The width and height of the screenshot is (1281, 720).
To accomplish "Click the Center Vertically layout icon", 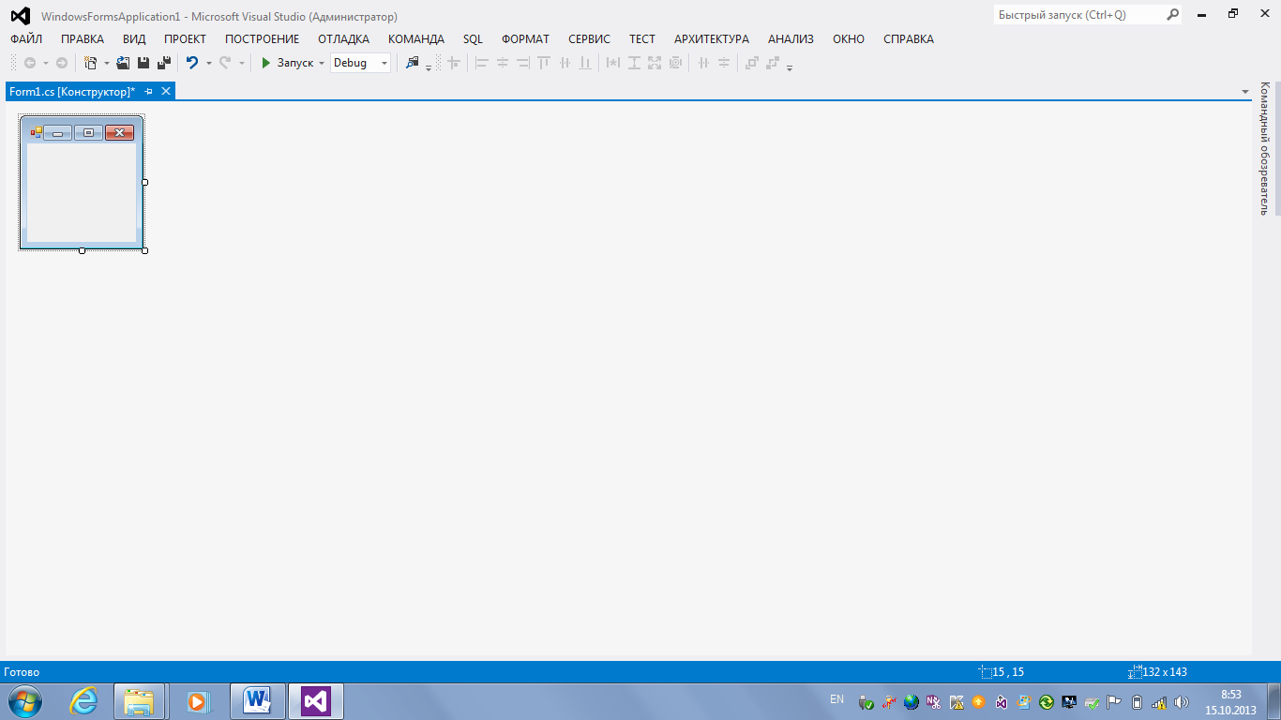I will (724, 63).
